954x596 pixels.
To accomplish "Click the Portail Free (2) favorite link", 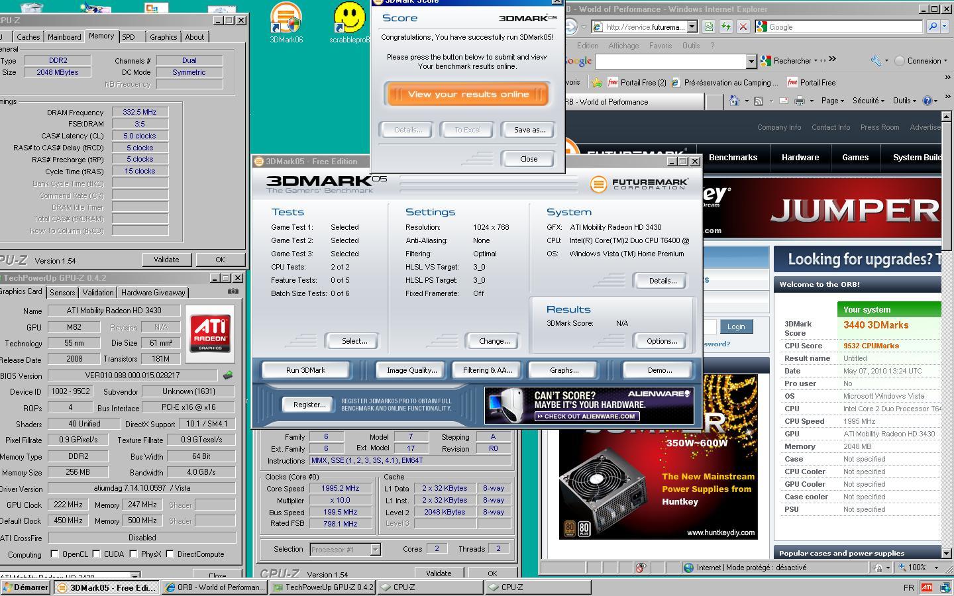I will point(637,83).
